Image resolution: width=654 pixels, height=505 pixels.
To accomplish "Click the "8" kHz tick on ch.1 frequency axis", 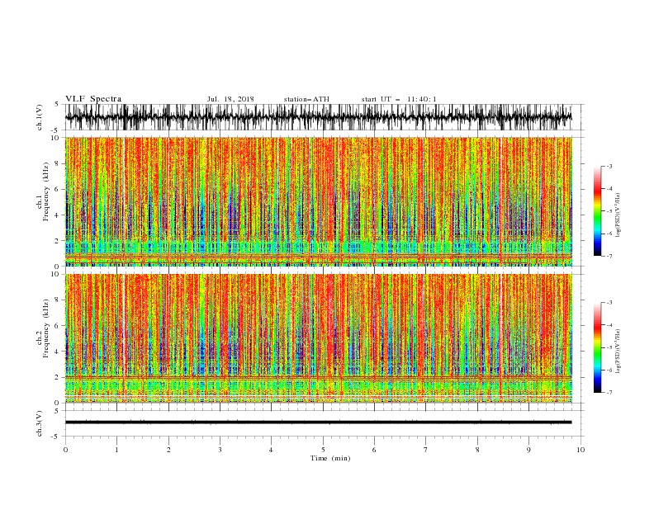I will pos(57,163).
